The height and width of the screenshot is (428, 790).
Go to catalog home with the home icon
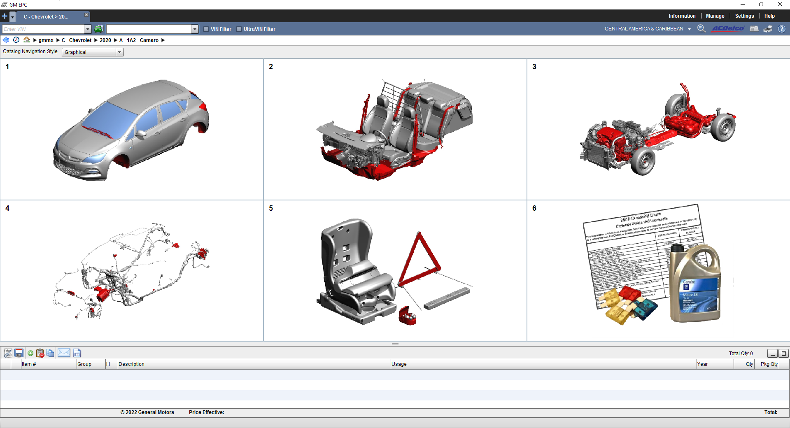(26, 40)
